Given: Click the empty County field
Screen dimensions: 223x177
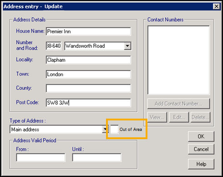Looking at the screenshot, I should pos(88,88).
